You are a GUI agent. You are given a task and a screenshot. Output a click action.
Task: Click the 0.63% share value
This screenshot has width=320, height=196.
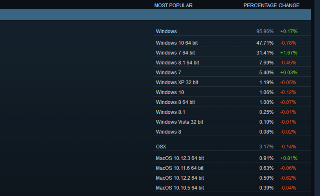266,168
